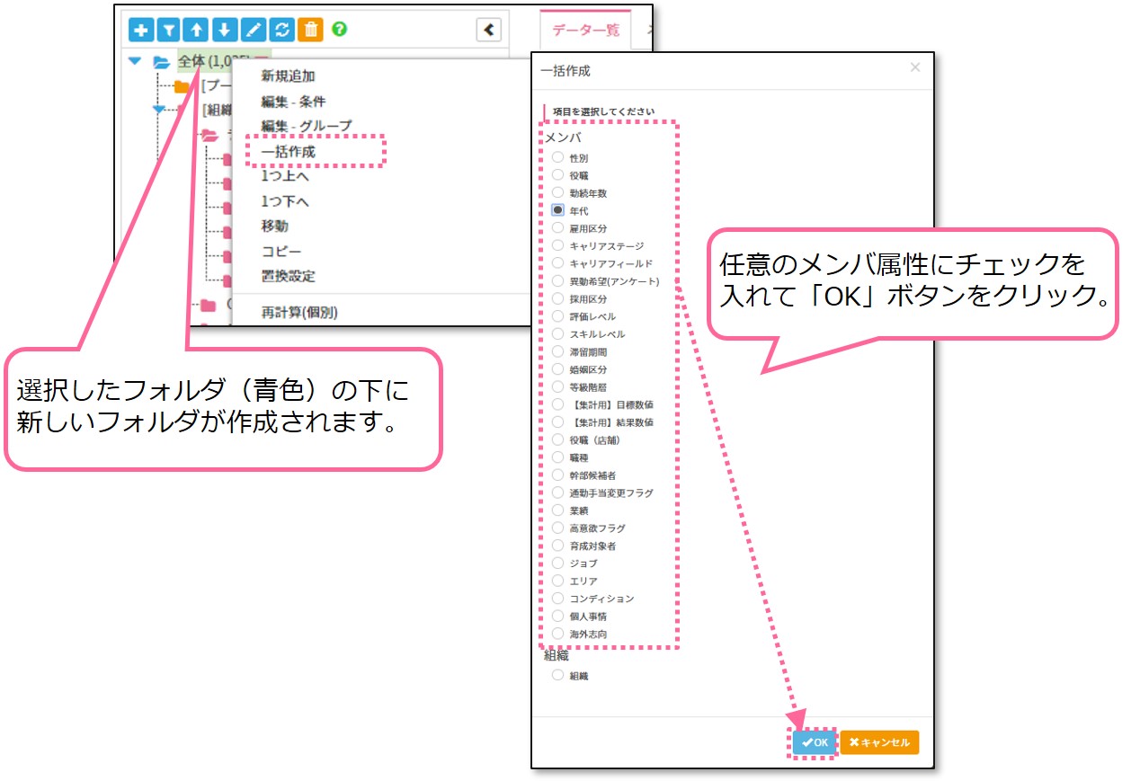Close the 一括作成 dialog with X
This screenshot has width=1140, height=781.
pyautogui.click(x=914, y=68)
